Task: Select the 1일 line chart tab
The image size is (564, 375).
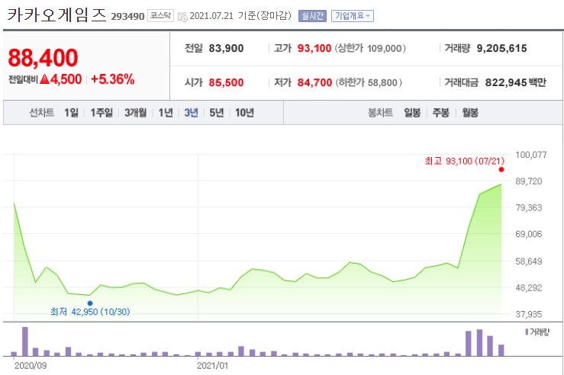Action: (71, 113)
